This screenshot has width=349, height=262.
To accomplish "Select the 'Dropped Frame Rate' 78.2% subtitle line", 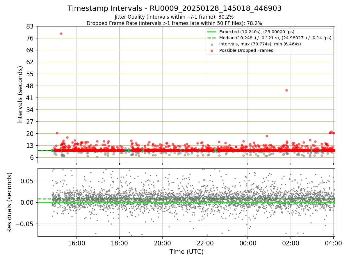I will [x=174, y=23].
